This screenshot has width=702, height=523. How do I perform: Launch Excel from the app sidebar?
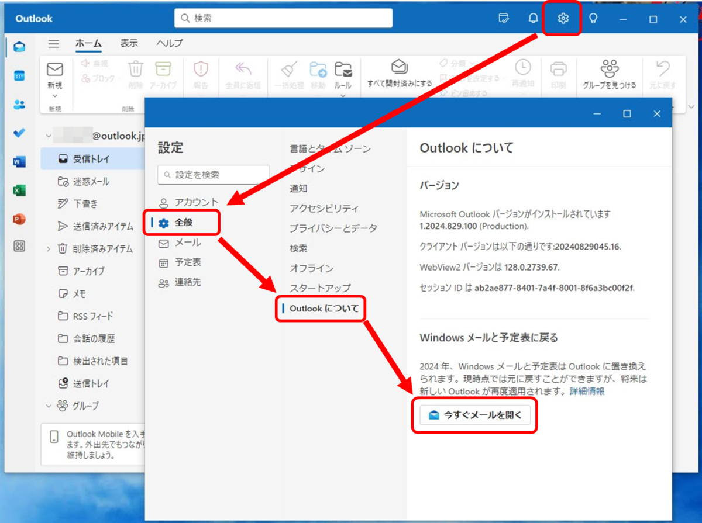tap(19, 191)
